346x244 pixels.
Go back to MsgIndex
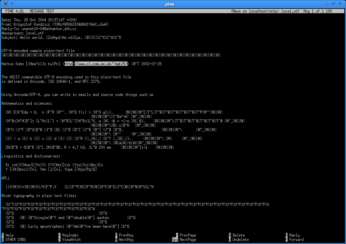click(x=68, y=235)
